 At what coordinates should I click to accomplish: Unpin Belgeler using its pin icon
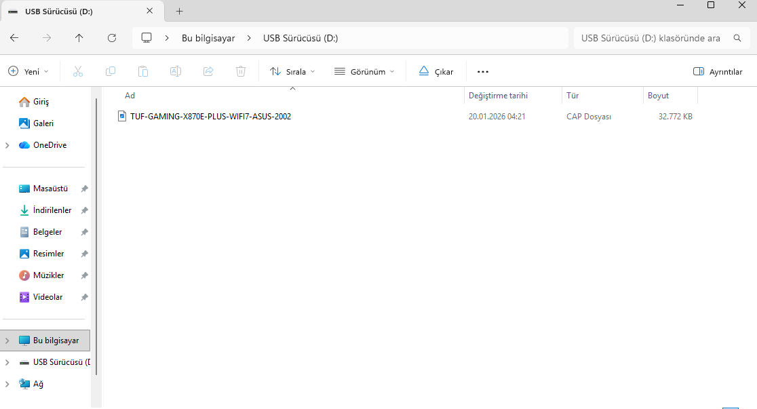pyautogui.click(x=85, y=232)
